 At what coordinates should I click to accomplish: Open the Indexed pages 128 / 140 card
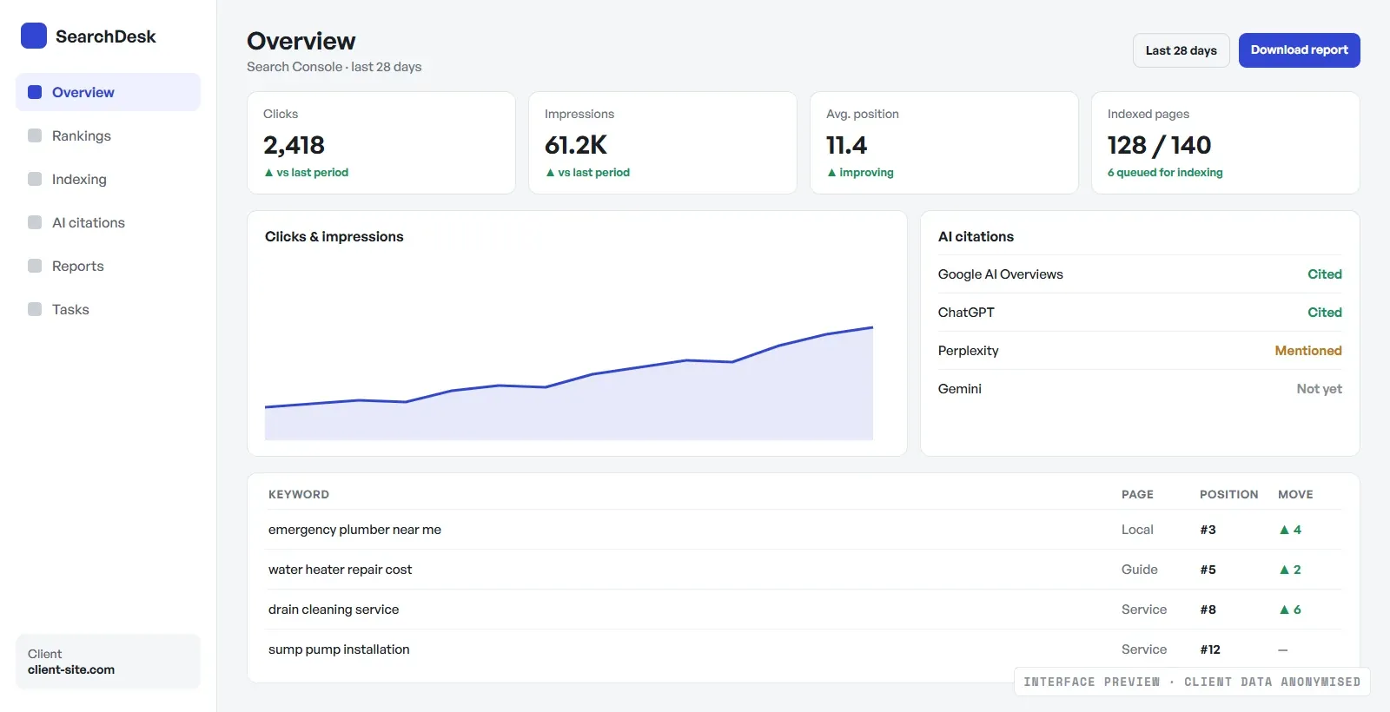click(x=1226, y=142)
